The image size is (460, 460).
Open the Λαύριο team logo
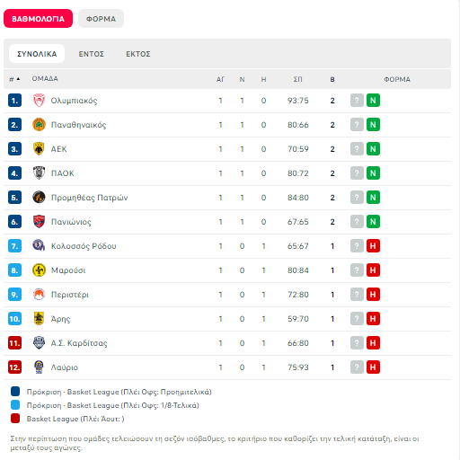click(x=39, y=367)
